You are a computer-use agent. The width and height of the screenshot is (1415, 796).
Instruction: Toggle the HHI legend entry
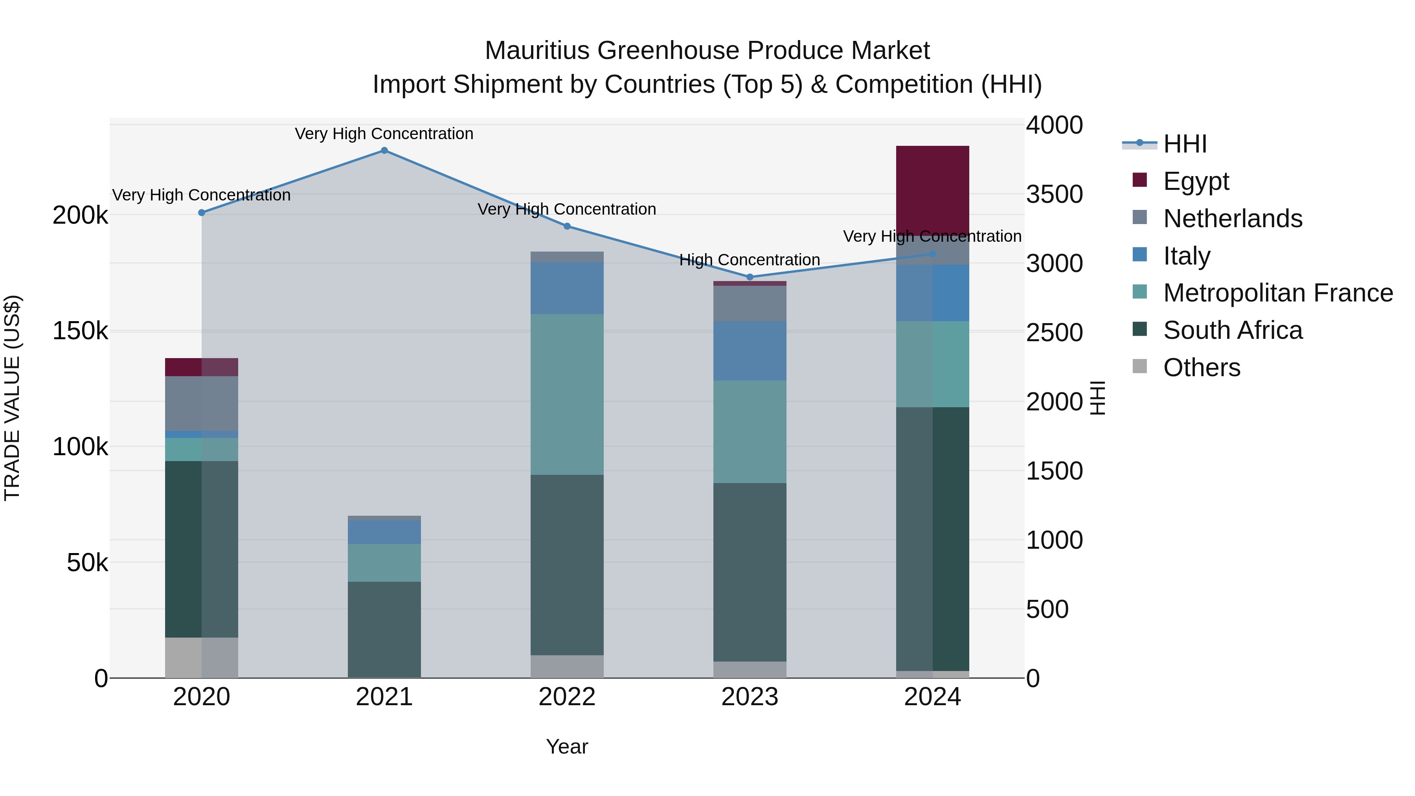click(x=1165, y=144)
